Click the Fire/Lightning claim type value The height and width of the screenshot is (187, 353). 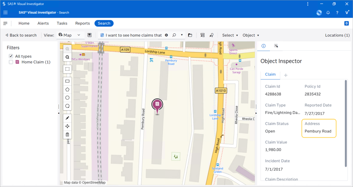(283, 113)
